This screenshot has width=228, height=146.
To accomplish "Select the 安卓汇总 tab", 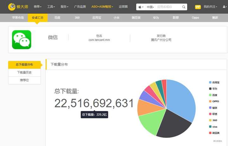I will coord(38,18).
